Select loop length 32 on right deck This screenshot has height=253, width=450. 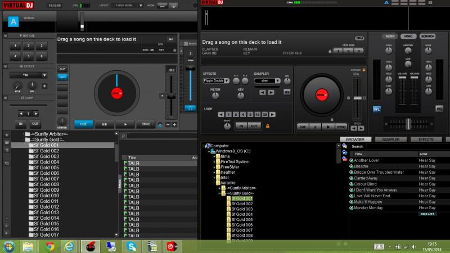coord(264,115)
